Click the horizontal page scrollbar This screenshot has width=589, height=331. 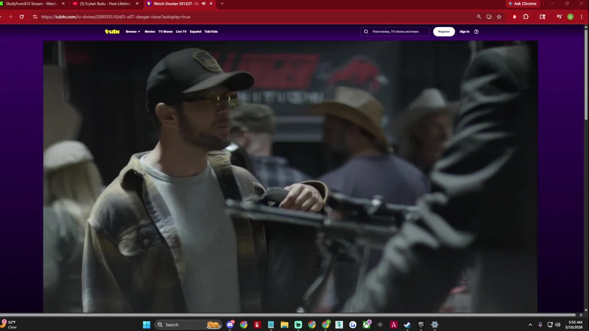289,315
